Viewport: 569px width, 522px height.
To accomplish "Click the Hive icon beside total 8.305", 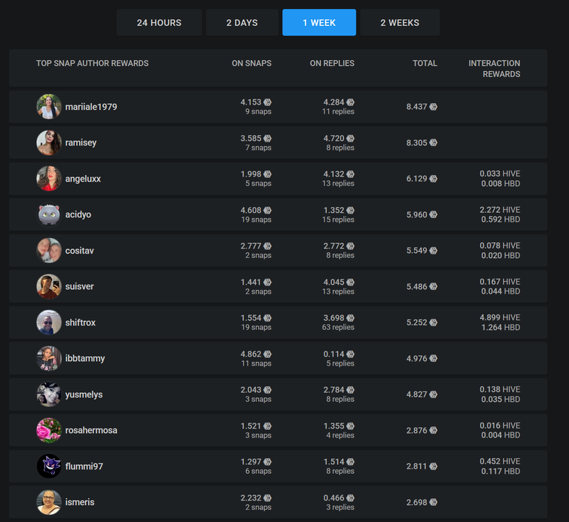I will tap(433, 143).
